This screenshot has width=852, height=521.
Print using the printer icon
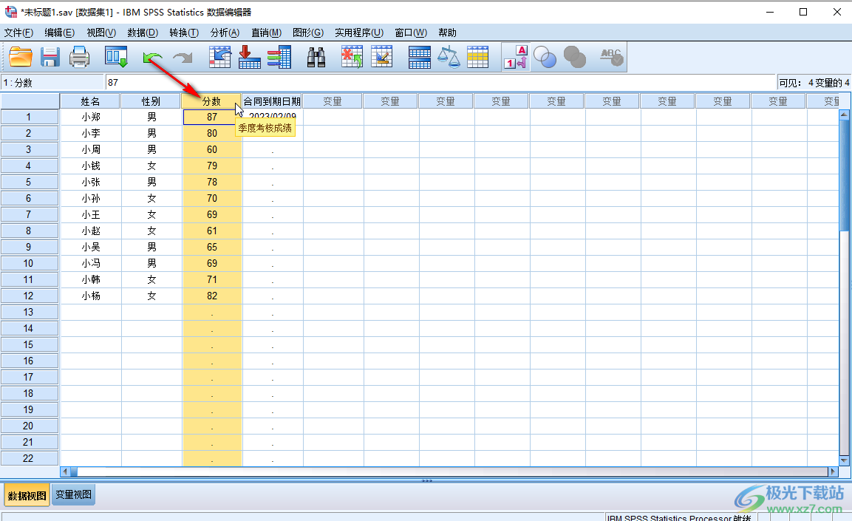click(79, 57)
